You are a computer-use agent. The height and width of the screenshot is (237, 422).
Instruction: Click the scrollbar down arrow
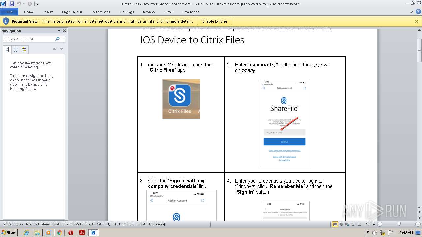point(419,208)
